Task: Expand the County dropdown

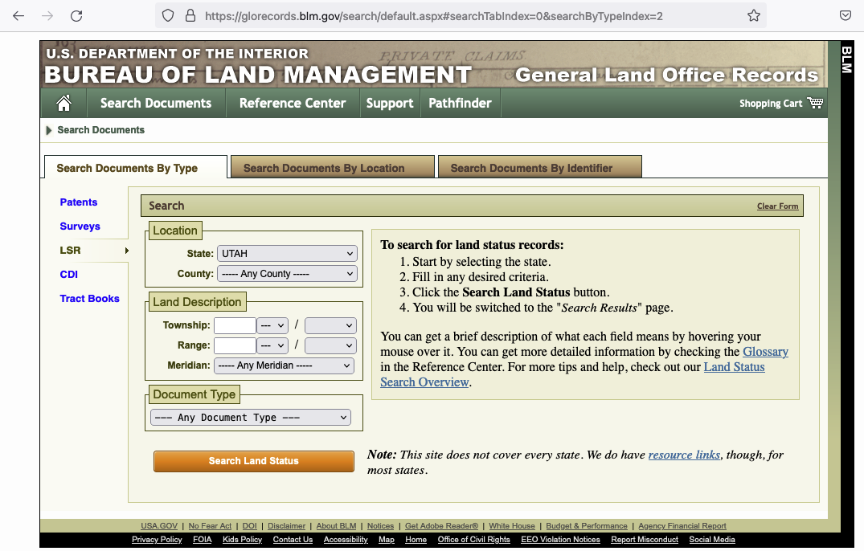Action: (287, 274)
